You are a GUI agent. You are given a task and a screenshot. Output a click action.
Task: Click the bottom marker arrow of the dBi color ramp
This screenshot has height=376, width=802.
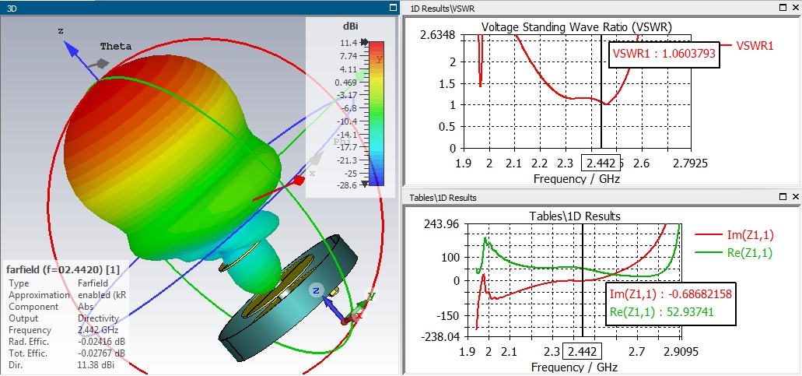tap(364, 184)
